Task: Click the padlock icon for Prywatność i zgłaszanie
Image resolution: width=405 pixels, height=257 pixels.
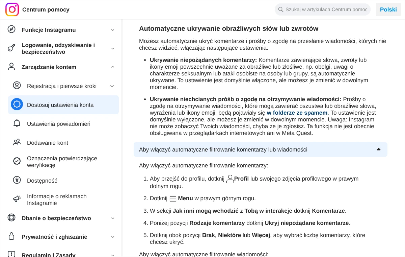Action: (x=11, y=236)
